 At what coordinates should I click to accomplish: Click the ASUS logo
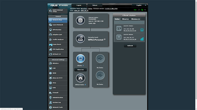coord(54,5)
